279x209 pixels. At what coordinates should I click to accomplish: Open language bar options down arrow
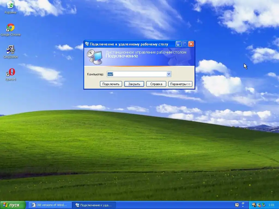click(243, 207)
